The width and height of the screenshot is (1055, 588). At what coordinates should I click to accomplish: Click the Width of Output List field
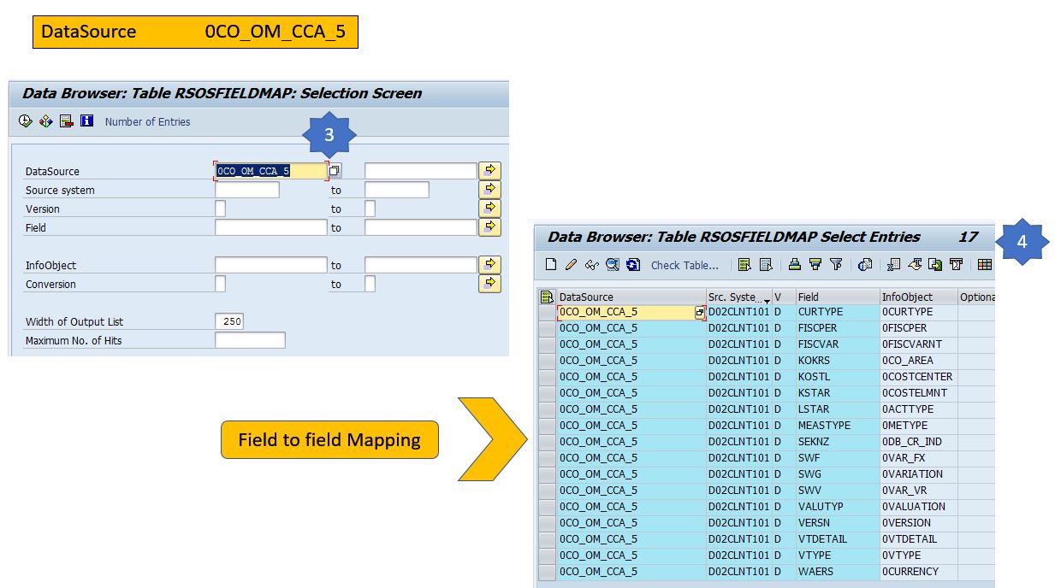(229, 322)
